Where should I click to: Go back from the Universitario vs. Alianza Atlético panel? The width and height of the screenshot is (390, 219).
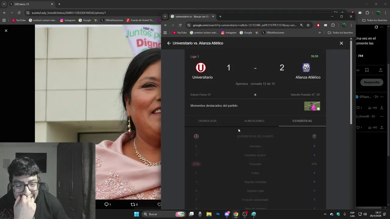coord(169,43)
